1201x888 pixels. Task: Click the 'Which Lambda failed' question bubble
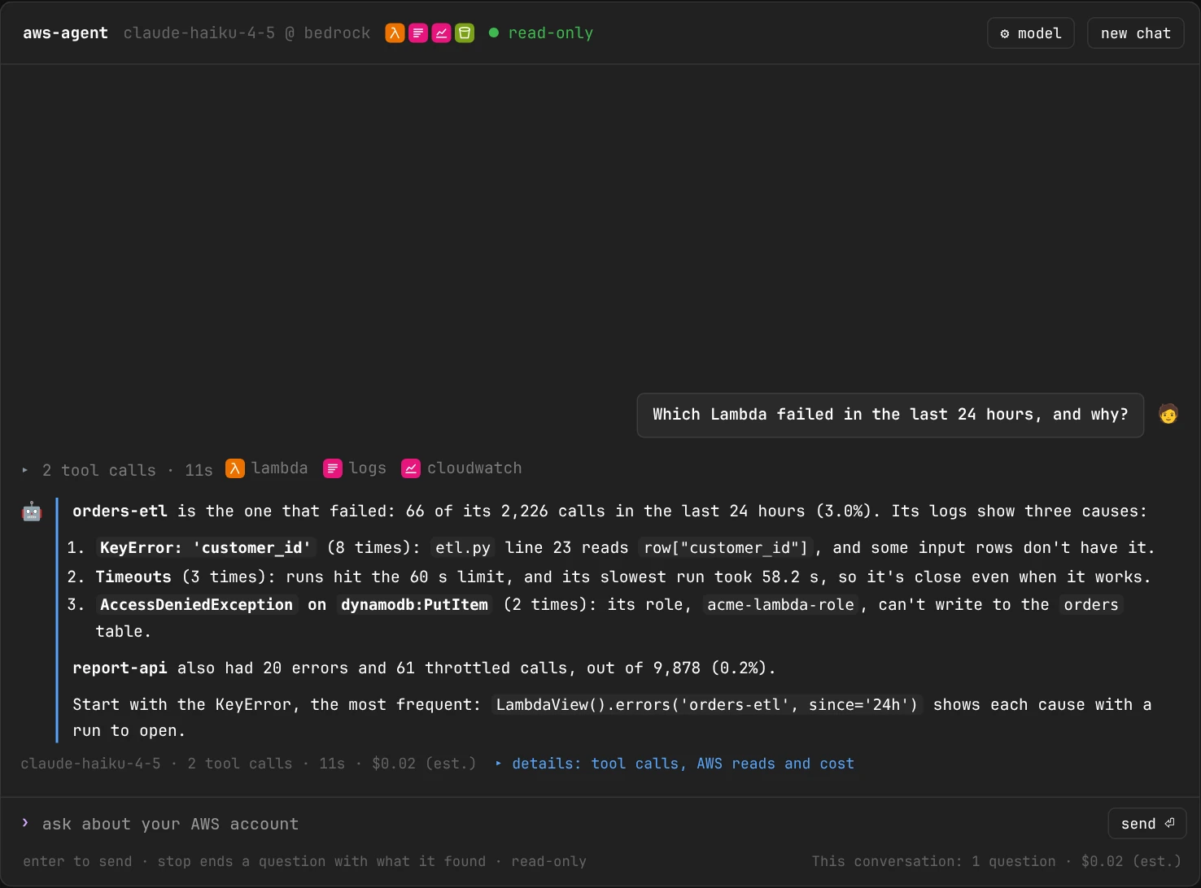click(890, 415)
